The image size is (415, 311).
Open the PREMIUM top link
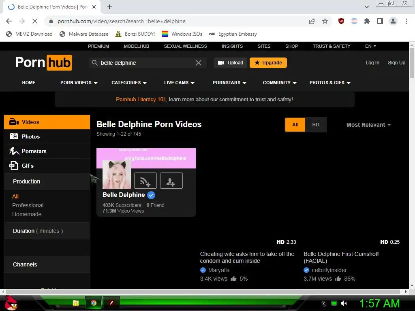98,46
